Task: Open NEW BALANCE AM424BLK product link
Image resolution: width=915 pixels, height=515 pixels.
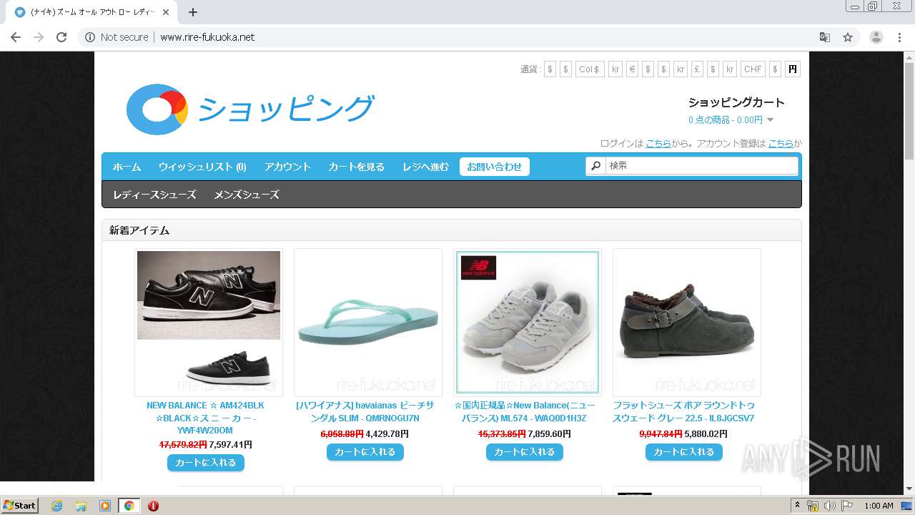Action: pyautogui.click(x=206, y=418)
